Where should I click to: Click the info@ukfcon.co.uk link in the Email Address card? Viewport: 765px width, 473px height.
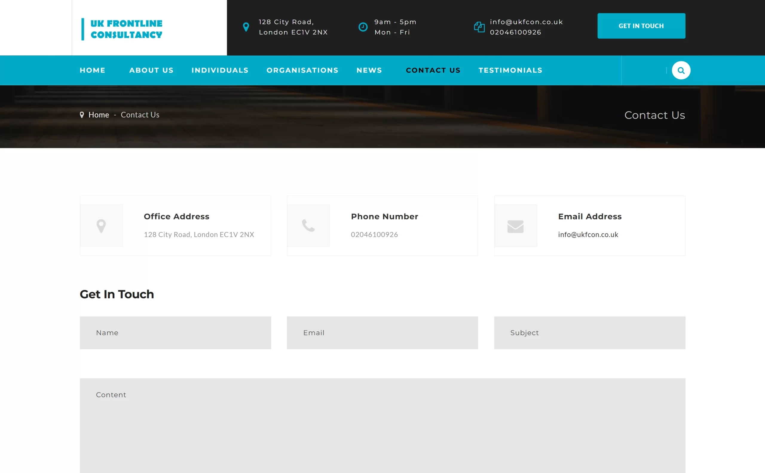[x=588, y=235]
